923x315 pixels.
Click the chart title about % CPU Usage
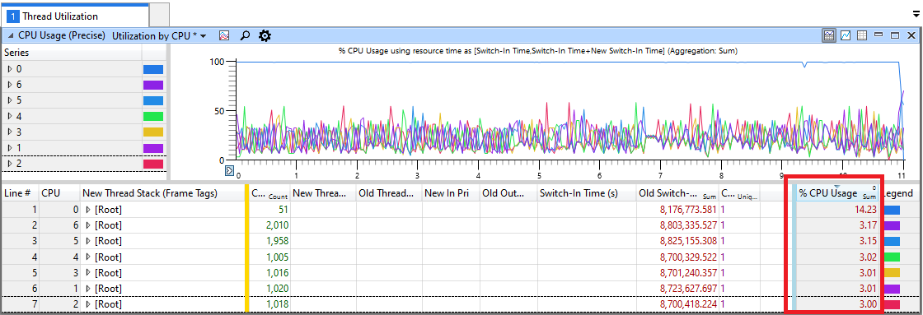click(537, 52)
